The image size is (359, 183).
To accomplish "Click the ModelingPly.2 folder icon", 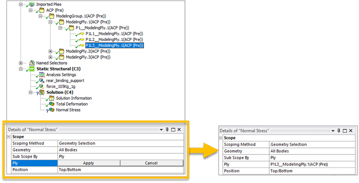I will (x=61, y=51).
